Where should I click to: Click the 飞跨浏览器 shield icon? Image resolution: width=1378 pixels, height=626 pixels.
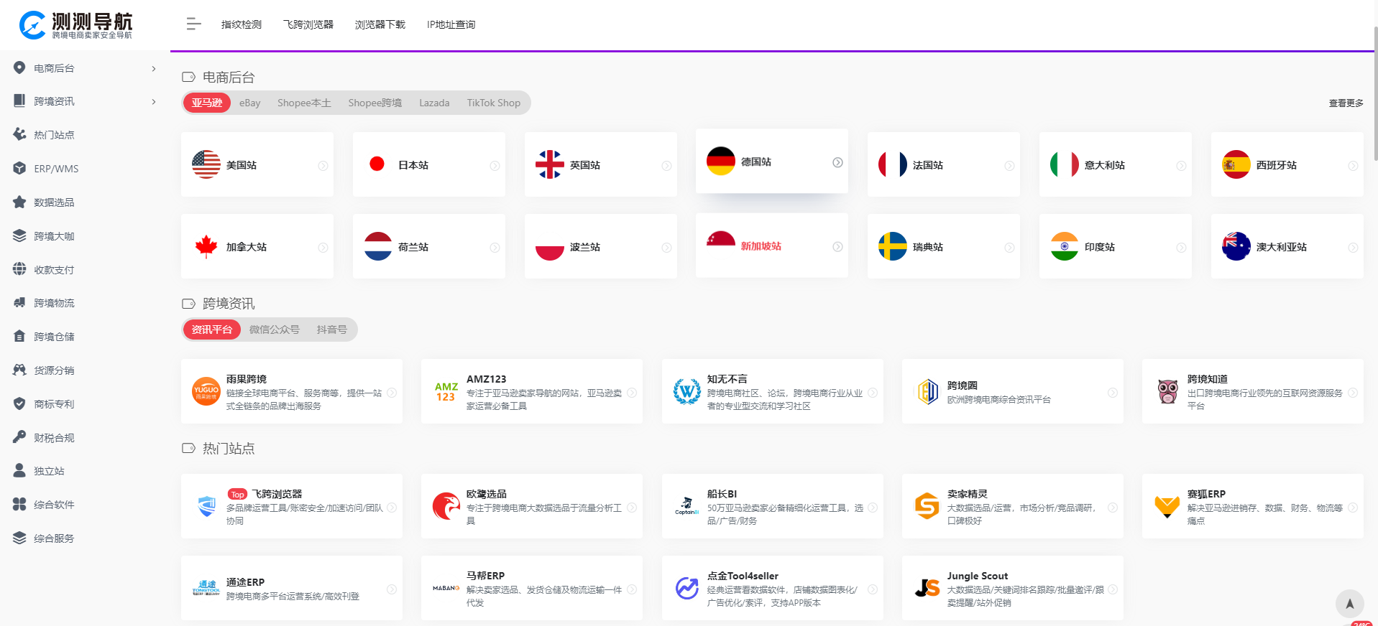click(206, 506)
